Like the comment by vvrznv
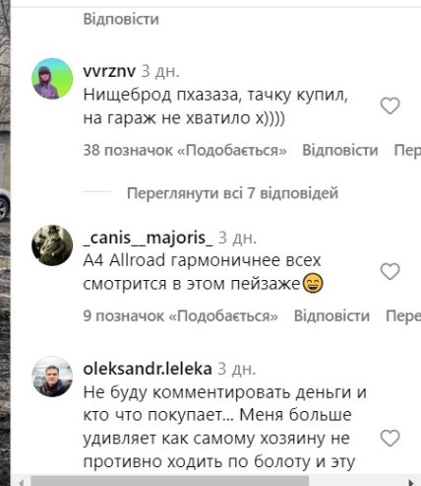Viewport: 421px width, 486px height. (x=390, y=105)
